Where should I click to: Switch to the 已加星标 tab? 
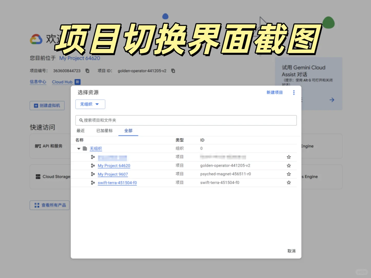click(x=104, y=131)
